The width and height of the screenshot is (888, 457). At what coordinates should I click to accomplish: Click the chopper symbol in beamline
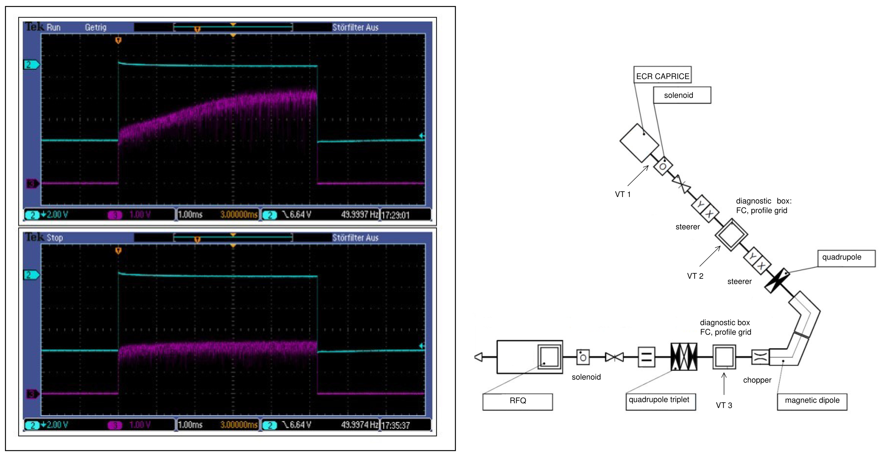760,357
